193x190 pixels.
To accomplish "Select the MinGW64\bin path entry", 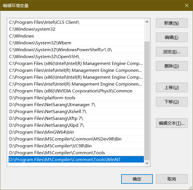I will pos(41,132).
